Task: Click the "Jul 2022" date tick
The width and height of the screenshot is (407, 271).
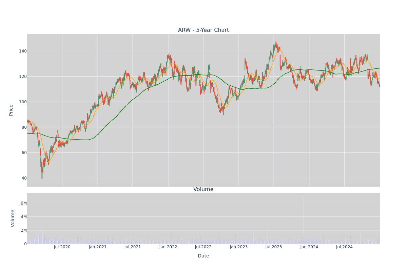Action: [203, 247]
